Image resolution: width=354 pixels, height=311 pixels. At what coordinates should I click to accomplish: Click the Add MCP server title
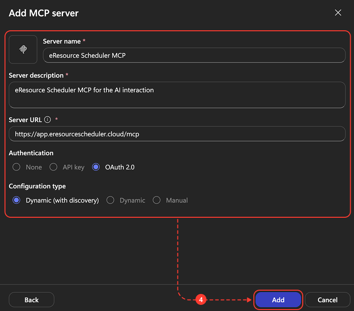[44, 13]
